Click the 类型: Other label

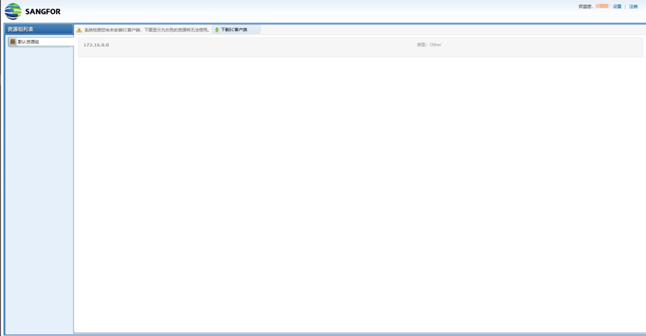click(x=429, y=45)
